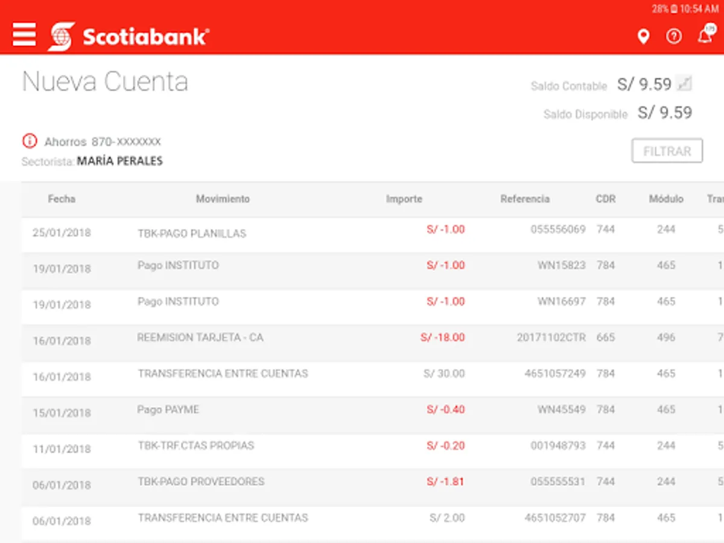This screenshot has height=543, width=724.
Task: Tap the Saldo Contable S/ 9.59 value
Action: click(644, 84)
